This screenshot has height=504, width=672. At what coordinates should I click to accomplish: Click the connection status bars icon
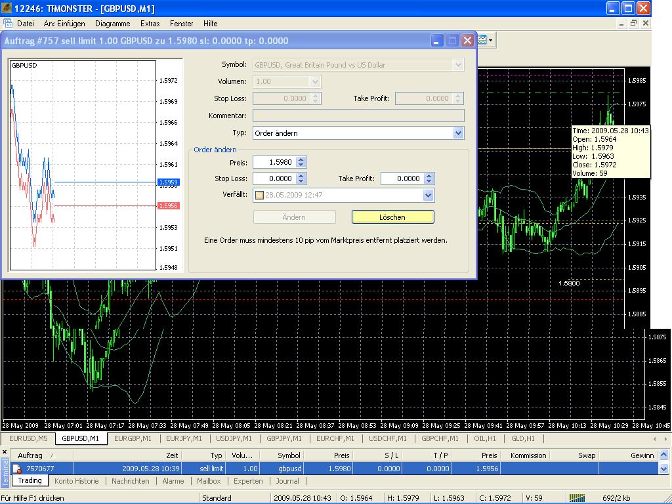tap(577, 498)
